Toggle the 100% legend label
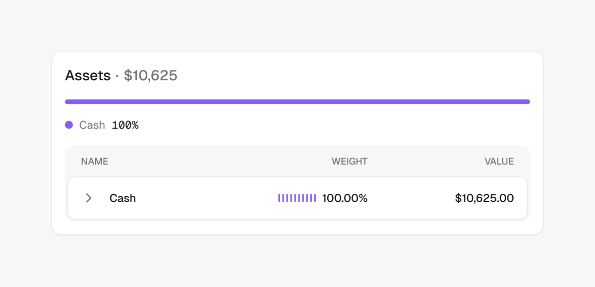 [x=125, y=125]
